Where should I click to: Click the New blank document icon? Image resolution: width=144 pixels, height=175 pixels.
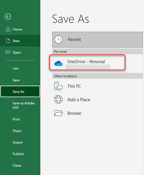(x=8, y=41)
